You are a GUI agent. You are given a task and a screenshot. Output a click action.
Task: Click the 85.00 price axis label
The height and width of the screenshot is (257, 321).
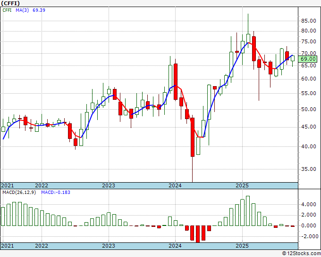click(x=308, y=21)
